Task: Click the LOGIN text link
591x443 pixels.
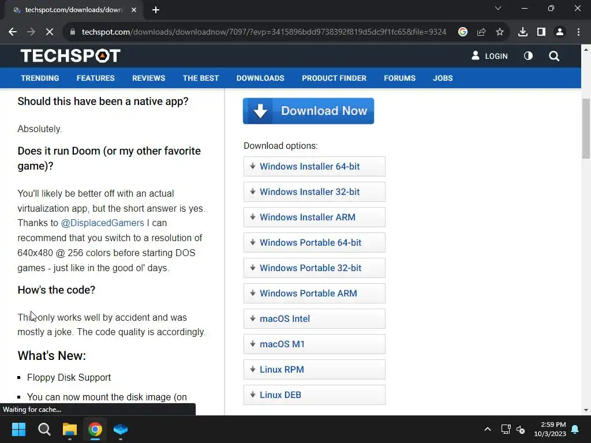Action: click(x=496, y=56)
